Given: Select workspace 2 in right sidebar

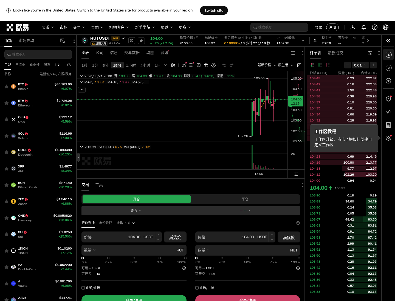Looking at the screenshot, I should pyautogui.click(x=388, y=68).
